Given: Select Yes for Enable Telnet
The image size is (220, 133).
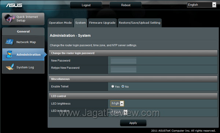Looking at the screenshot, I should coord(113,86).
